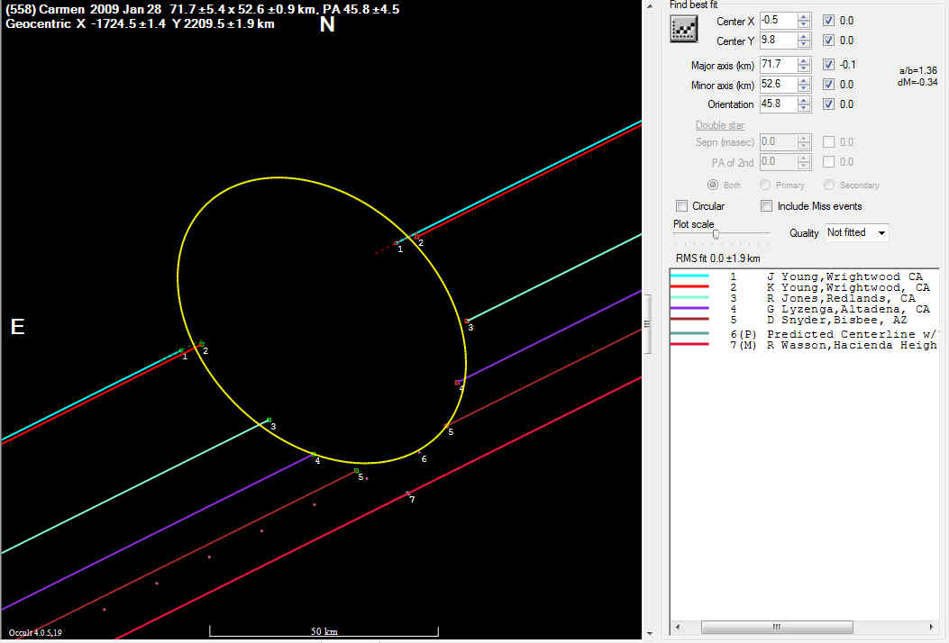Click the 50 km scale bar label
Screen dimensions: 949x643
pos(324,631)
